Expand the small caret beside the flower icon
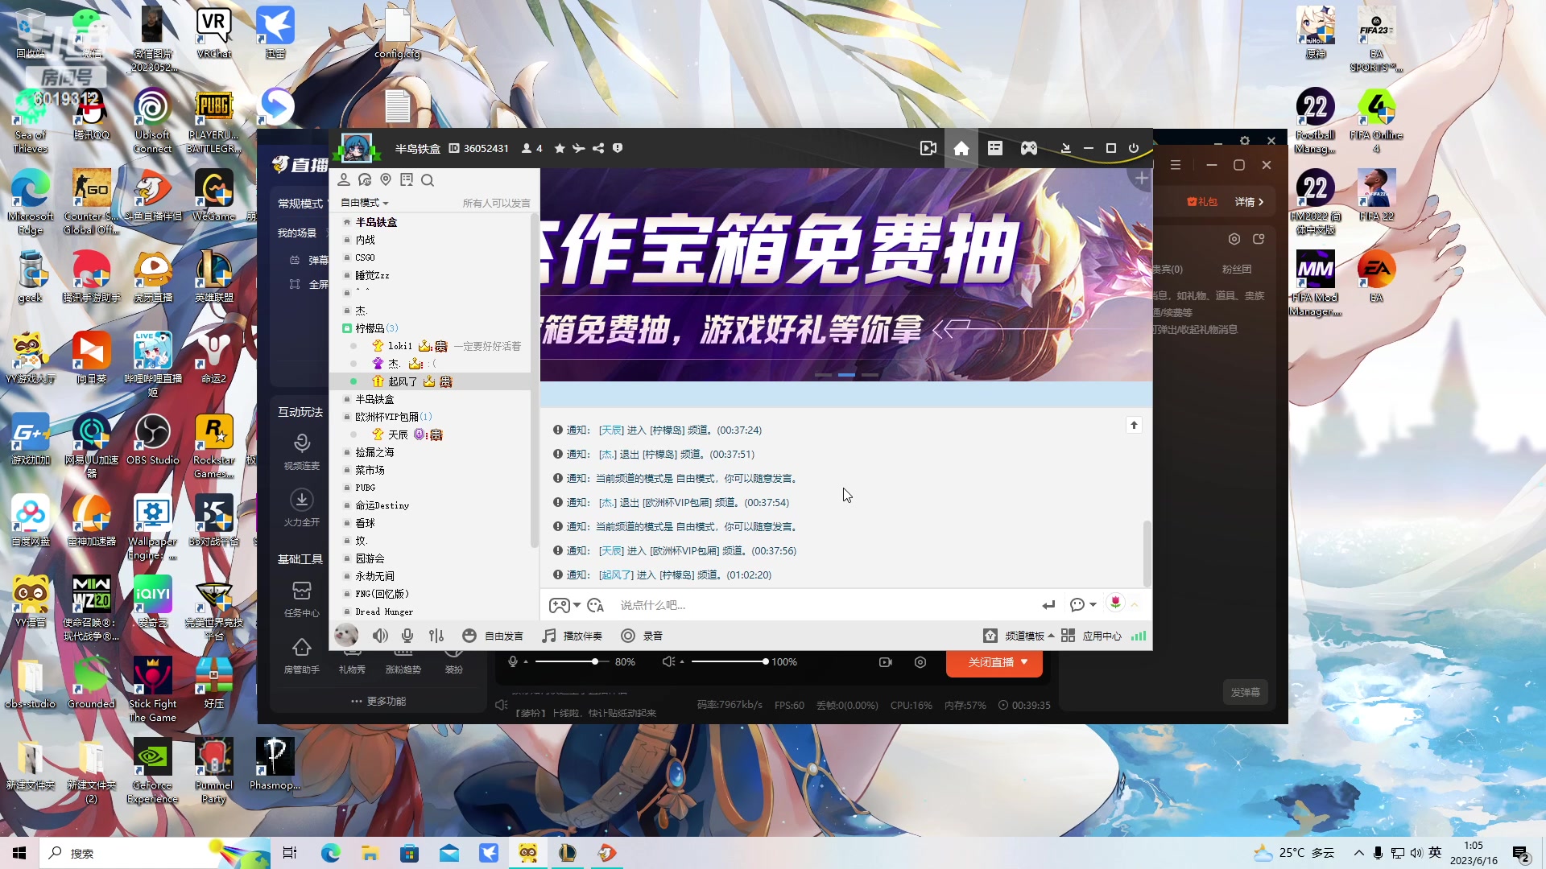Viewport: 1546px width, 869px height. coord(1135,604)
